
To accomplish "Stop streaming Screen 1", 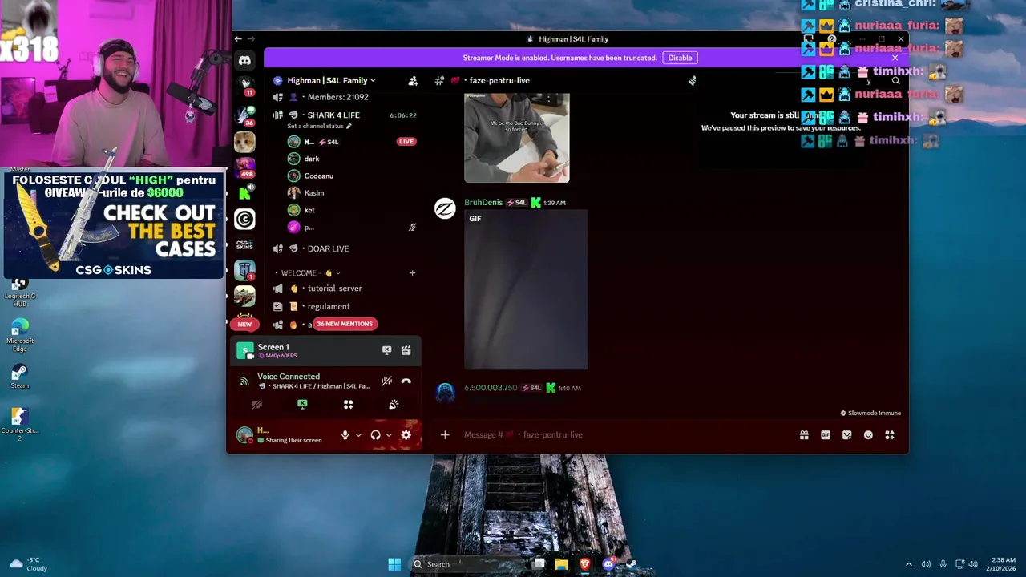I will point(386,350).
